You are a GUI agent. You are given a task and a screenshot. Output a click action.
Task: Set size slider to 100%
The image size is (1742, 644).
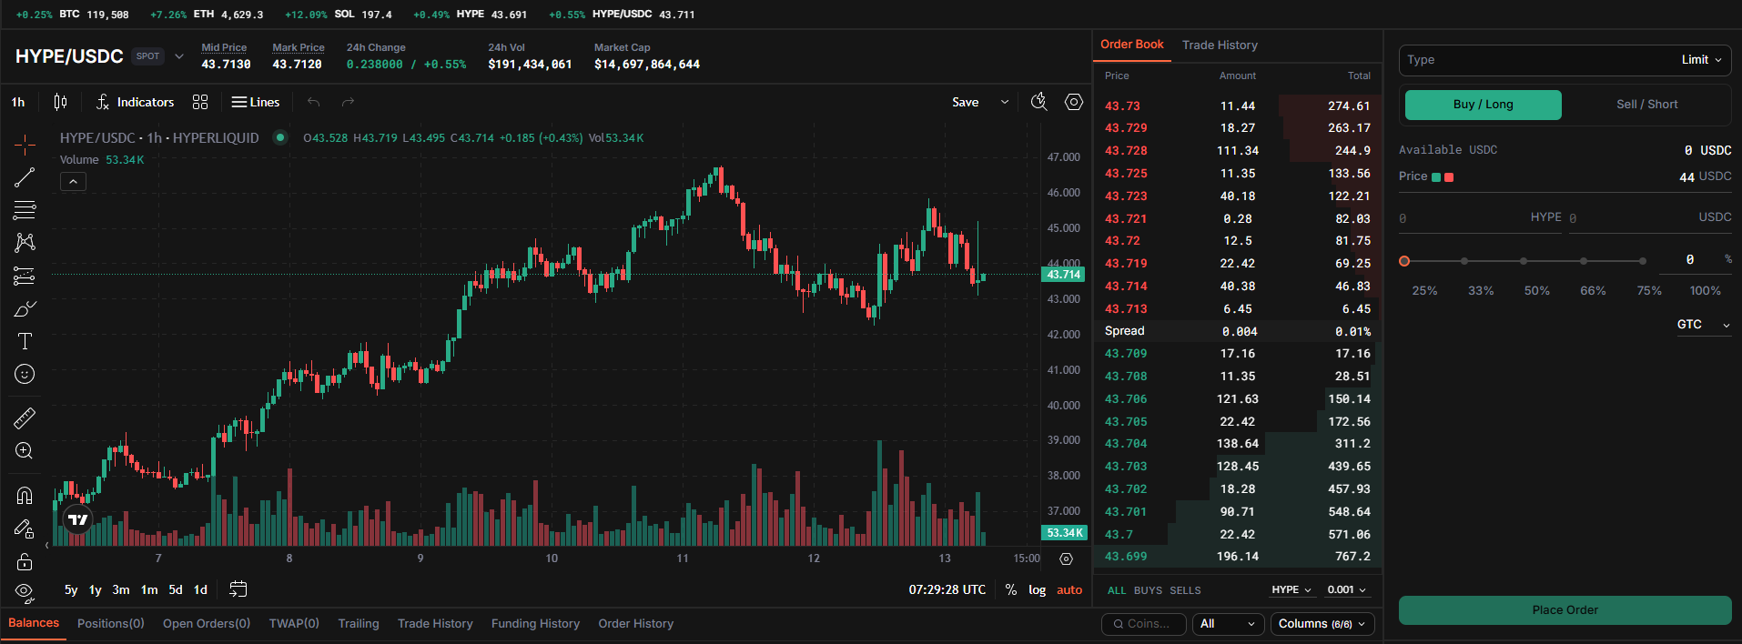[1705, 291]
